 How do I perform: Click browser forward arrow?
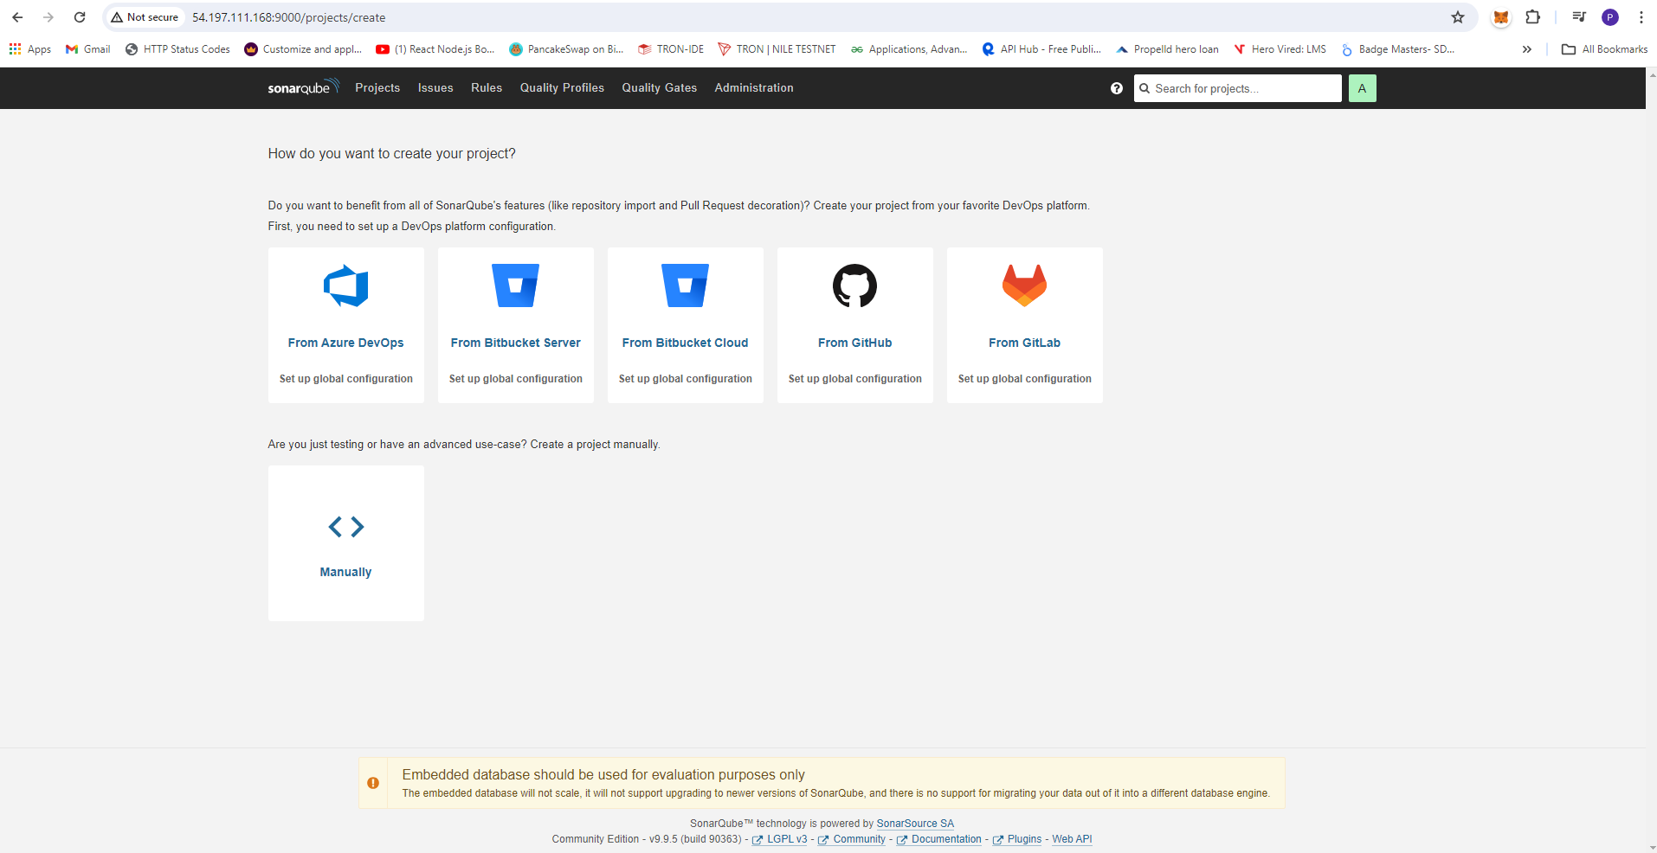[x=48, y=17]
